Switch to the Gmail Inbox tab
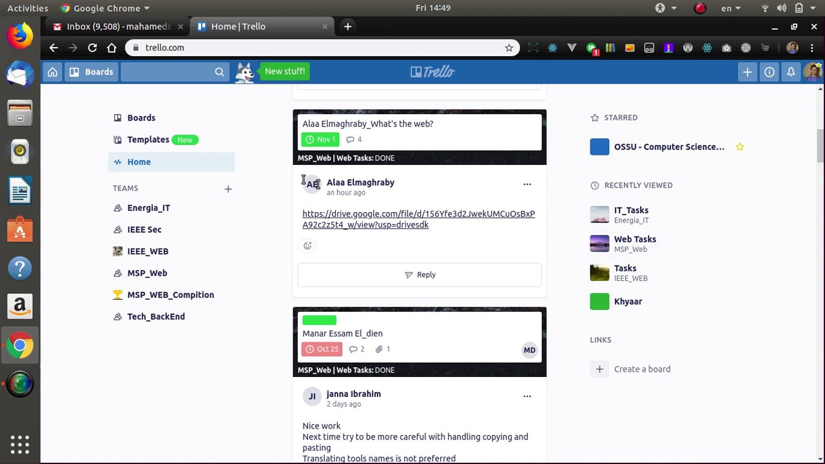Screen dimensions: 825x464 (119, 26)
